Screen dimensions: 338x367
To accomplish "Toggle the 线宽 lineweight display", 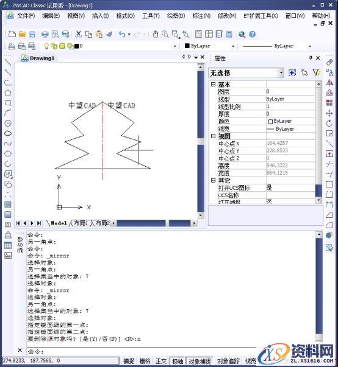I will (x=250, y=361).
